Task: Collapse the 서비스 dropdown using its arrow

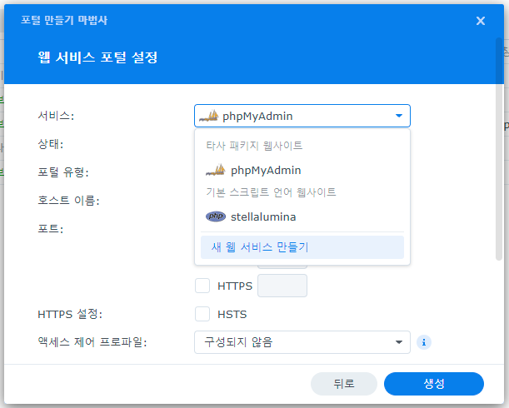Action: tap(399, 116)
